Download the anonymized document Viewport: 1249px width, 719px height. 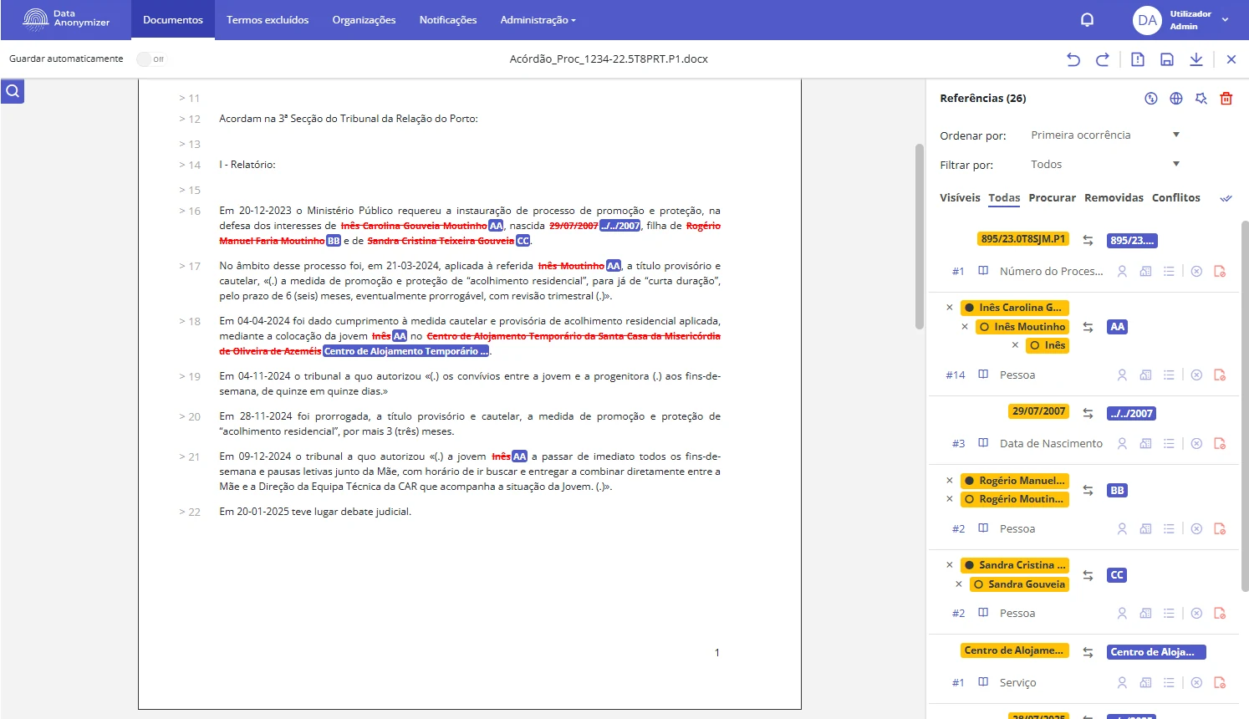tap(1196, 59)
